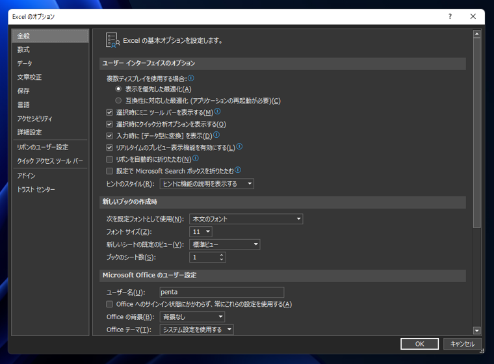Screen dimensions: 494x364
Task: Increase ブックのシート数 with up arrow
Action: coord(222,255)
